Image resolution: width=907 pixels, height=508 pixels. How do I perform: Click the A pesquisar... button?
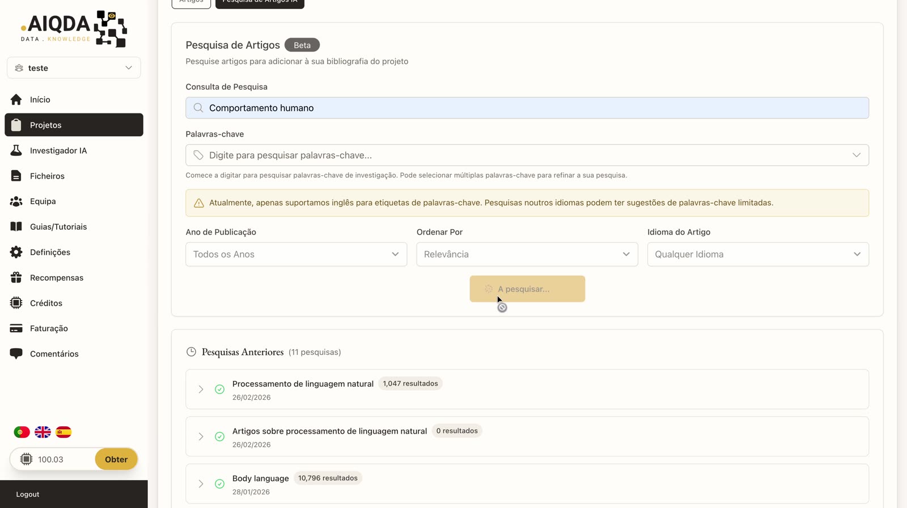pos(527,289)
